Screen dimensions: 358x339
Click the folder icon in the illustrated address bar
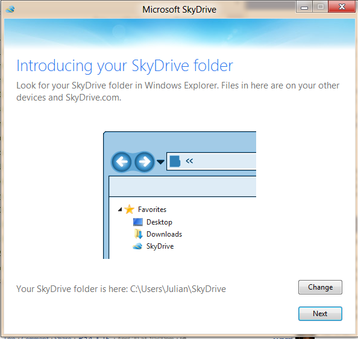[175, 161]
